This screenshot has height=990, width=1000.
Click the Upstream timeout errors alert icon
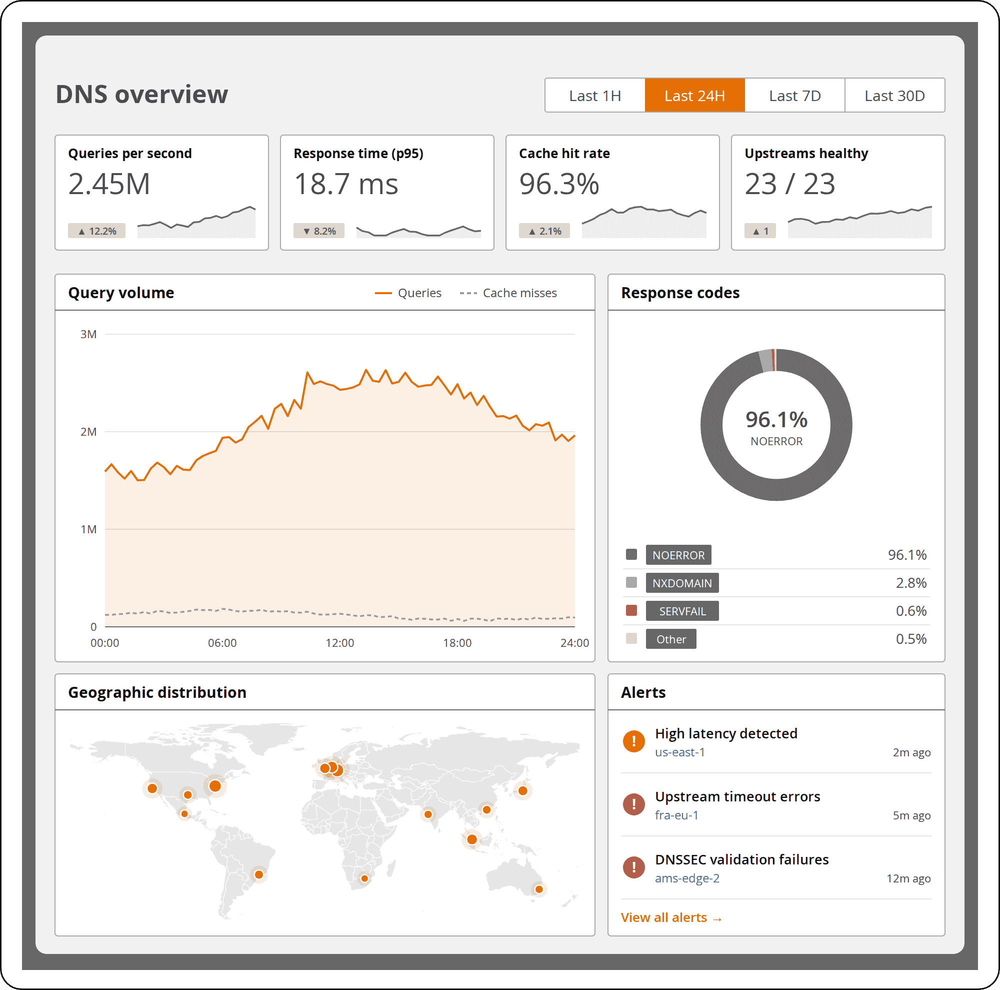(x=633, y=804)
